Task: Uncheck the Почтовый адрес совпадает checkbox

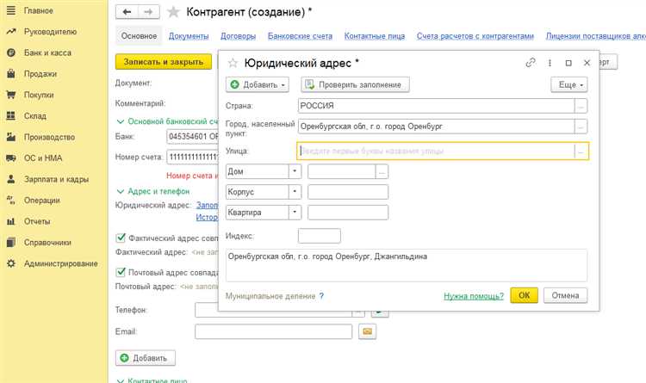Action: (x=121, y=271)
